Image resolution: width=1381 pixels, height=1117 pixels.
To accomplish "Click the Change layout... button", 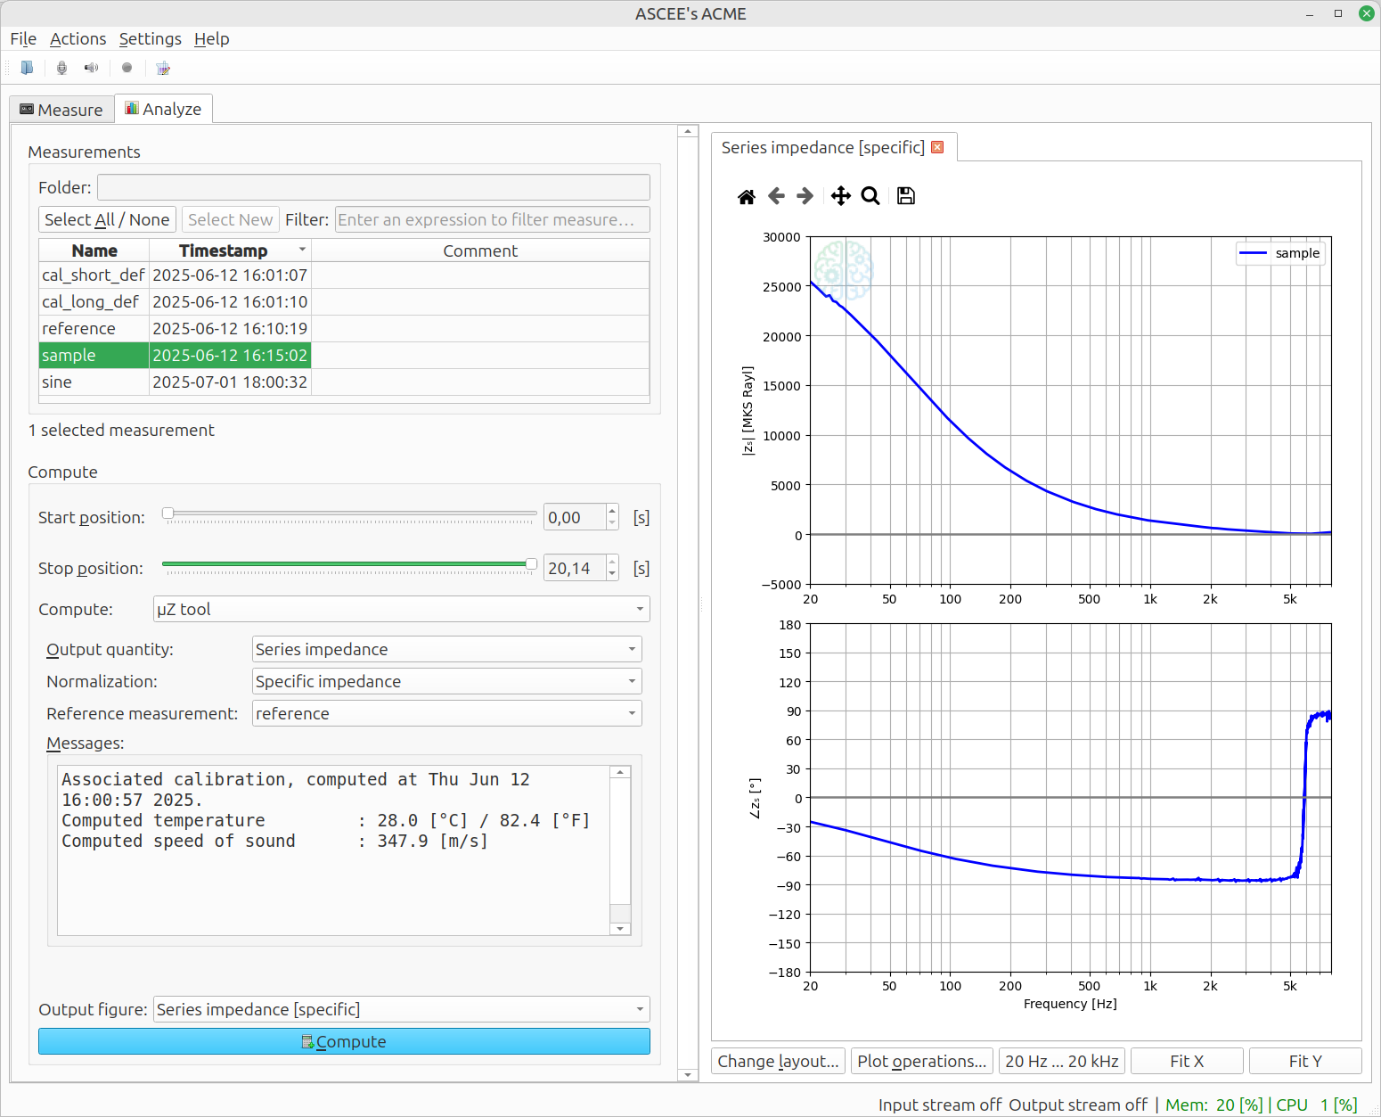I will point(778,1061).
